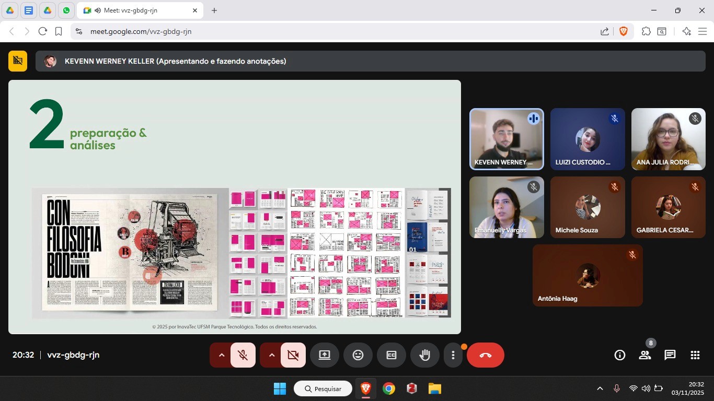The height and width of the screenshot is (401, 714).
Task: Click the Meet: vvz-gbdg-rjn browser tab
Action: [x=140, y=10]
